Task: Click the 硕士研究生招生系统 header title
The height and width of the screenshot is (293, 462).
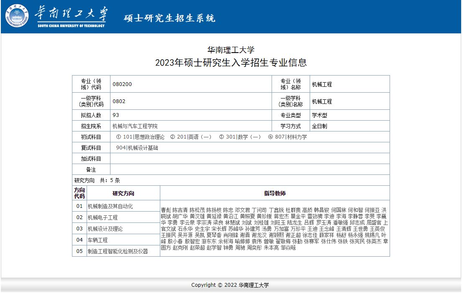Action: [169, 18]
